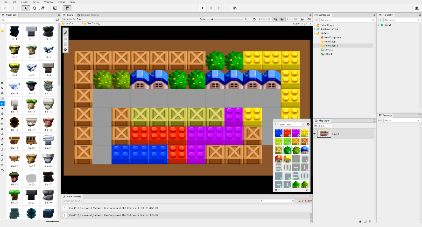Click the purple brick tile in palette
The height and width of the screenshot is (227, 422).
pos(296,133)
